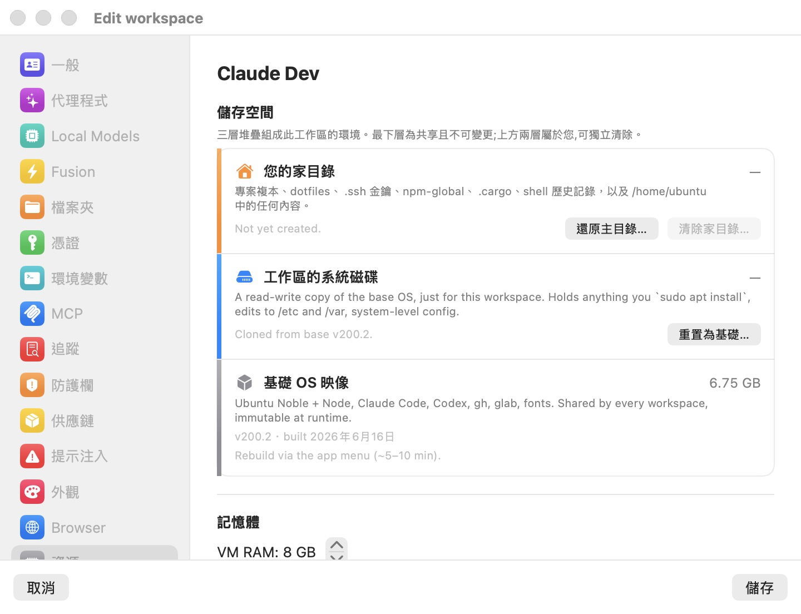The image size is (801, 614).
Task: Select the 憑證 key icon
Action: pyautogui.click(x=32, y=243)
